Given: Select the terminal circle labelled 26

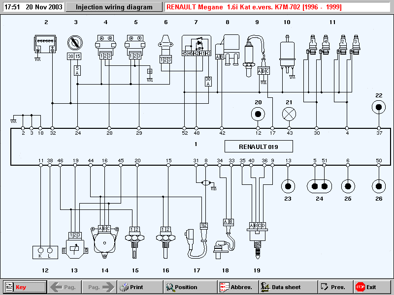Looking at the screenshot, I should pyautogui.click(x=379, y=186).
